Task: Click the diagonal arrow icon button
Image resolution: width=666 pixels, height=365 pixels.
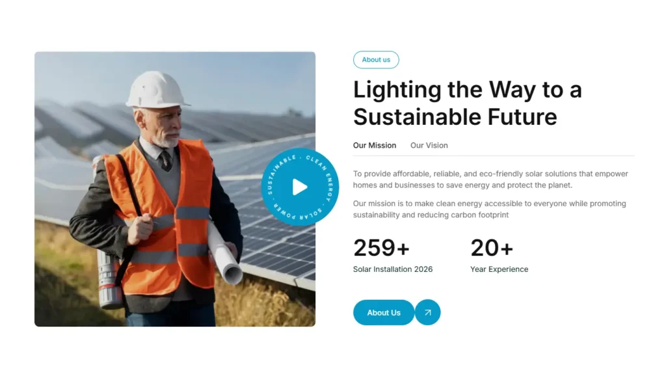Action: coord(427,312)
